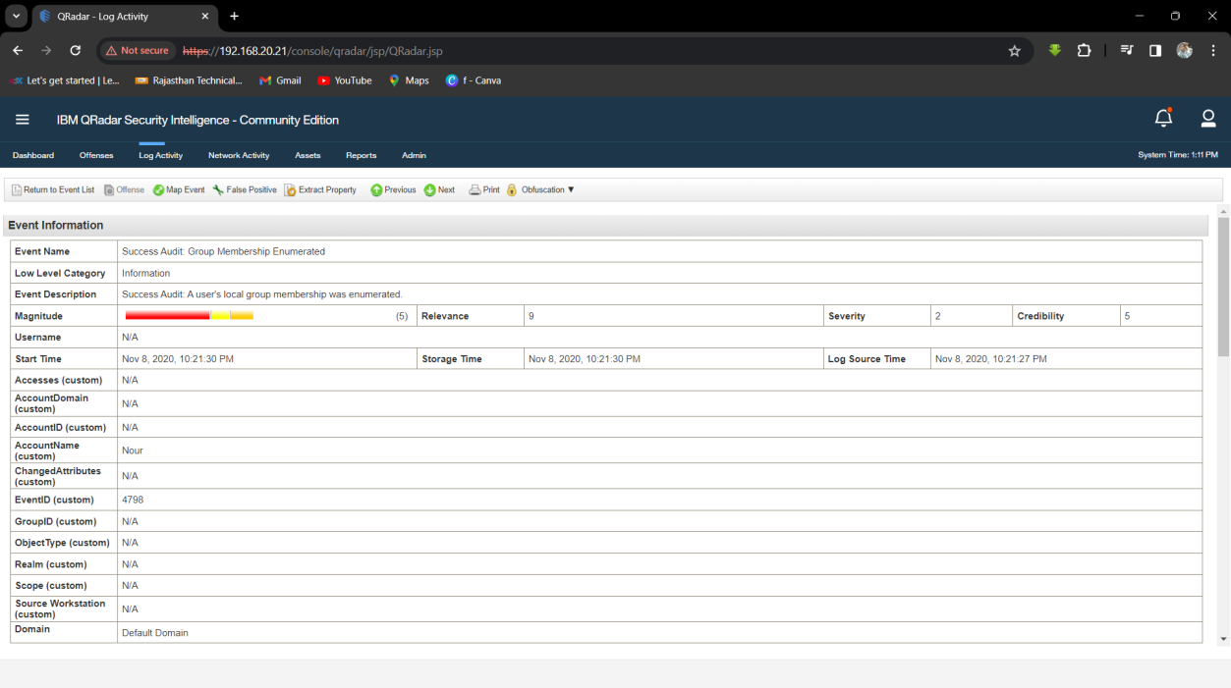The height and width of the screenshot is (688, 1231).
Task: Click Return to Event List
Action: coord(53,190)
